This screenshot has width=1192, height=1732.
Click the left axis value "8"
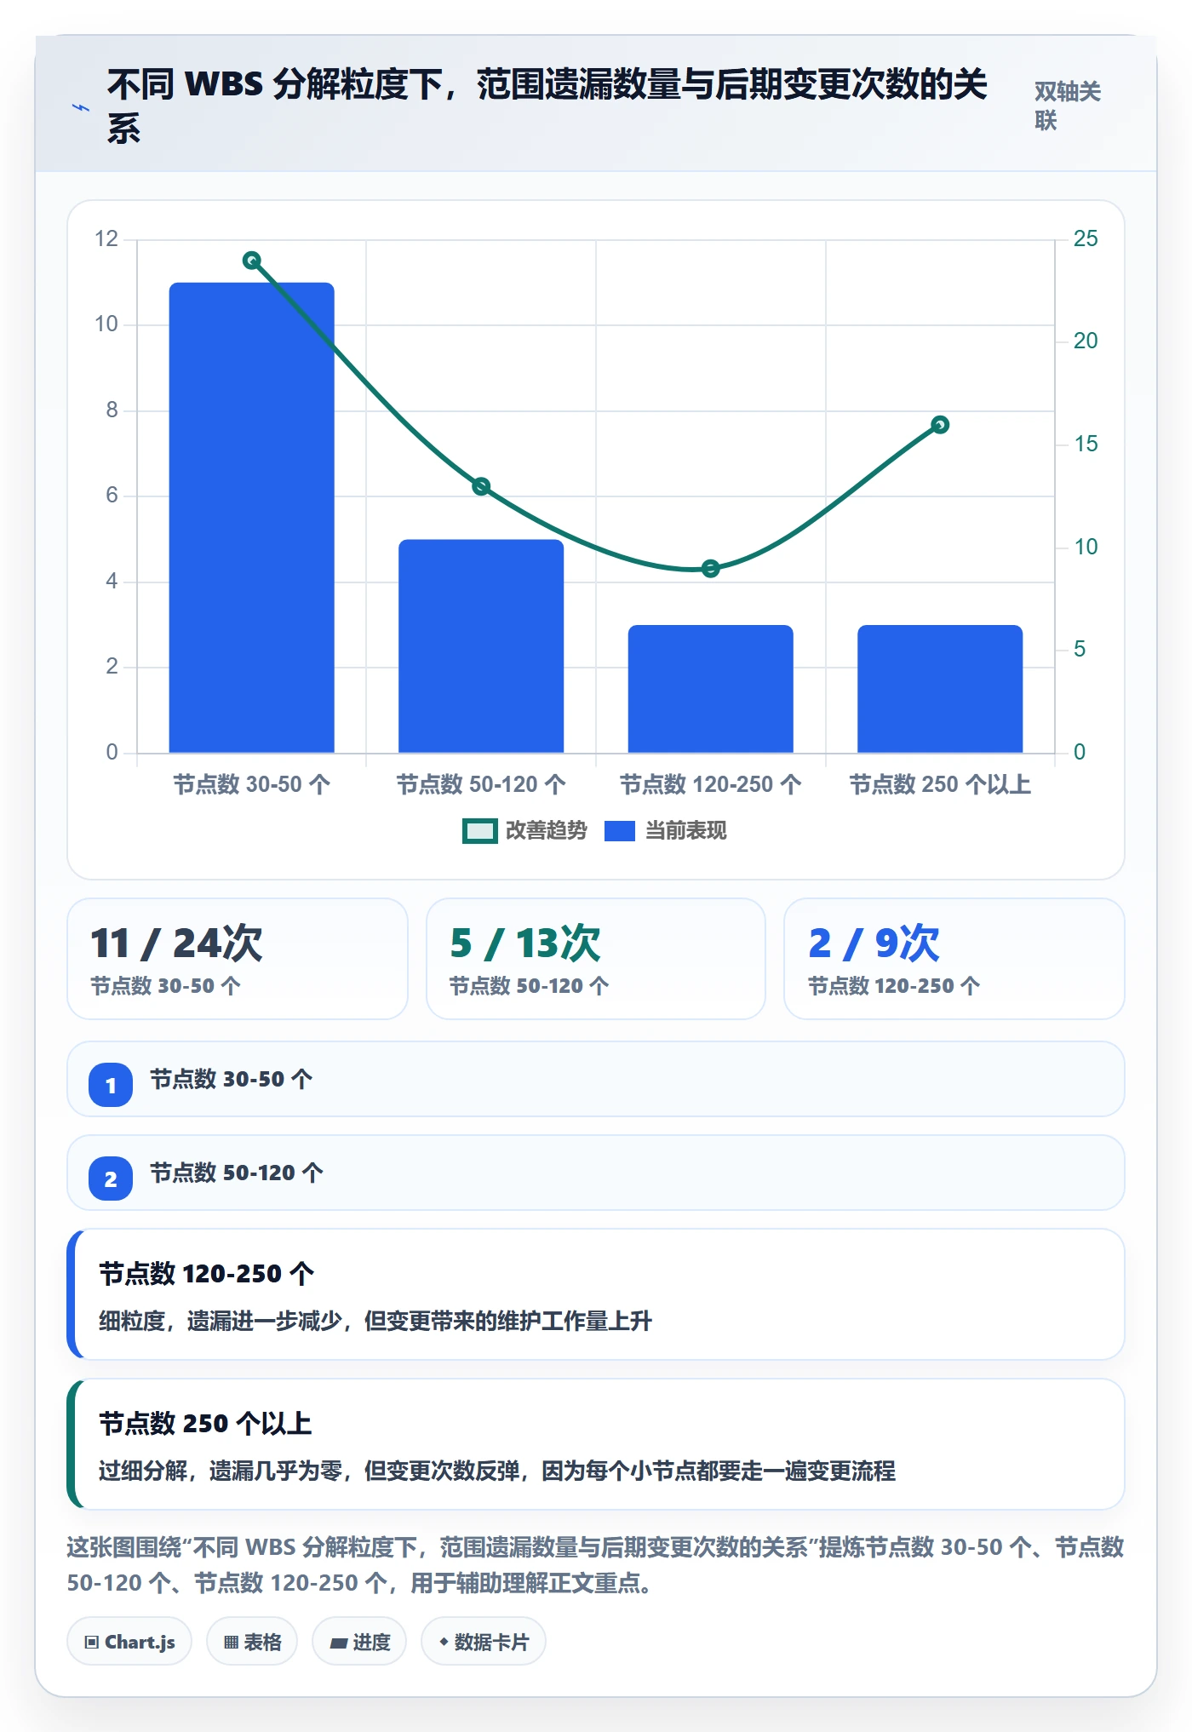click(x=112, y=410)
